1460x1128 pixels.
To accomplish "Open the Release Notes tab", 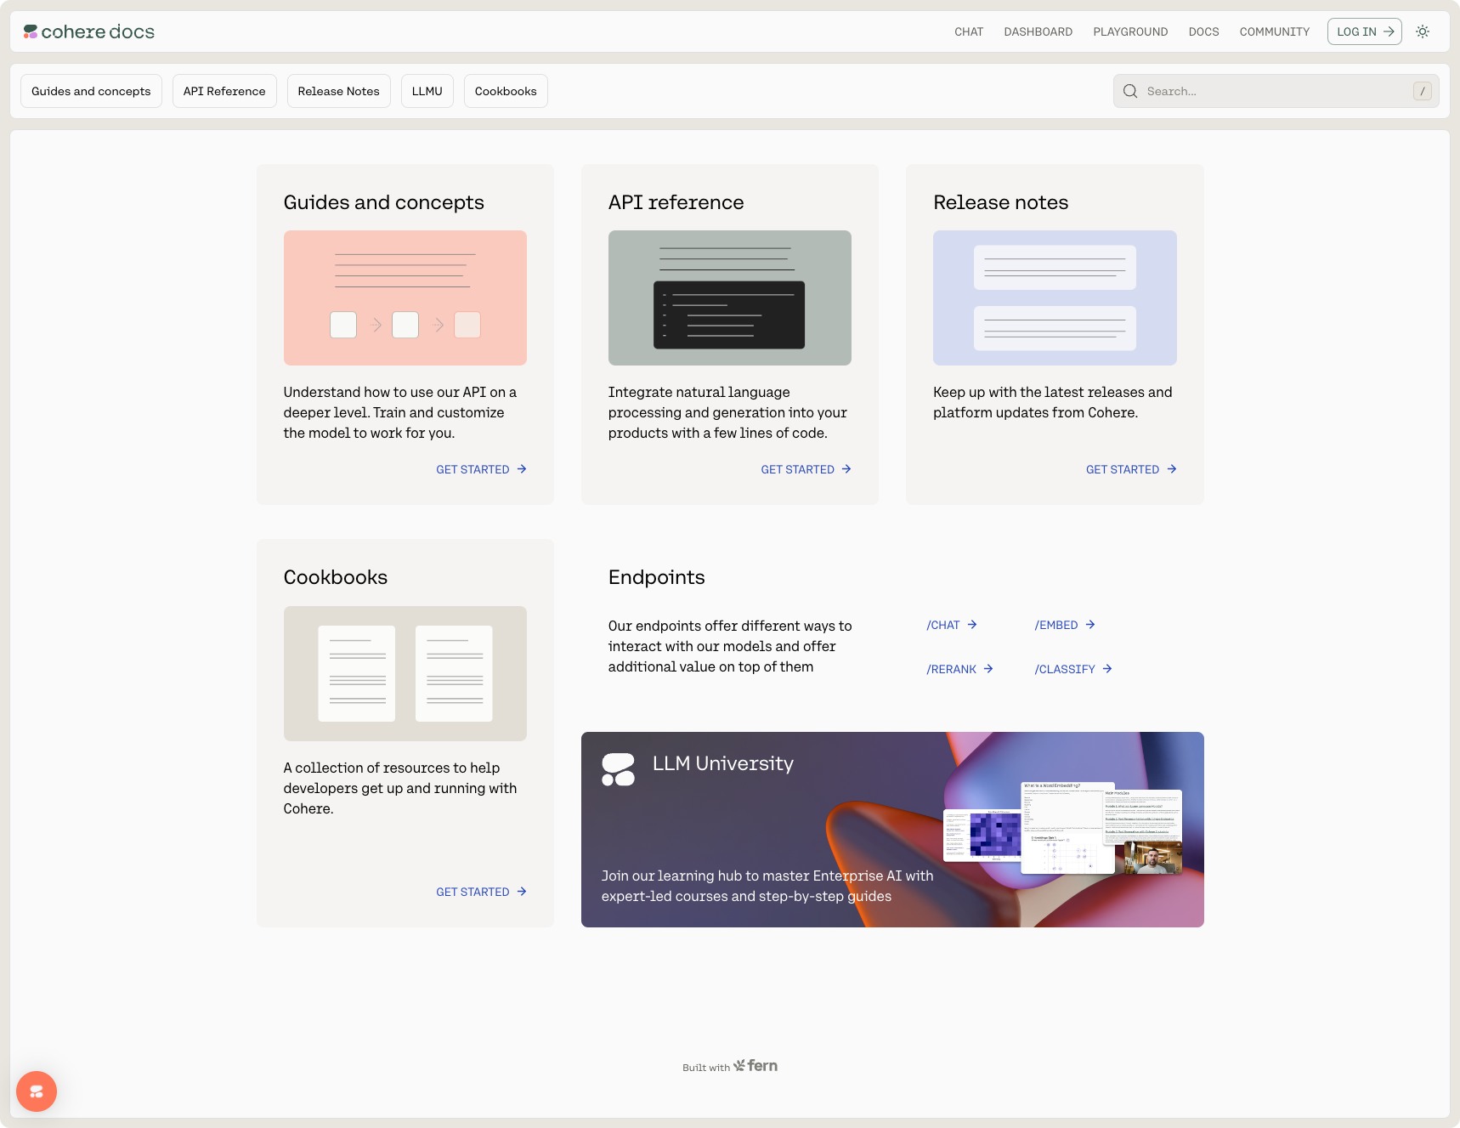I will pyautogui.click(x=338, y=91).
